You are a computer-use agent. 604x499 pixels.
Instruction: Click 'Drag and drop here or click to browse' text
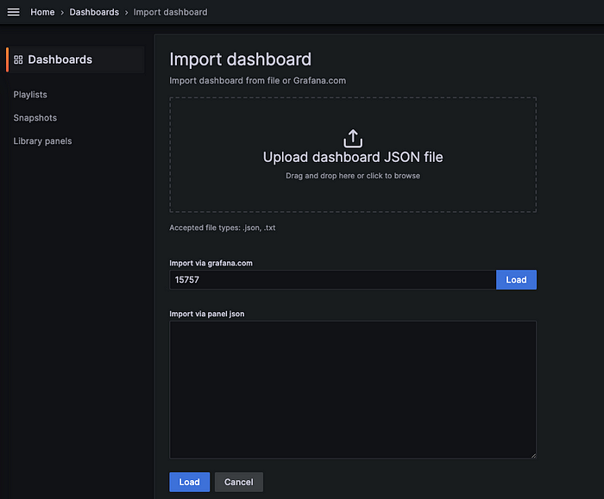pyautogui.click(x=353, y=176)
